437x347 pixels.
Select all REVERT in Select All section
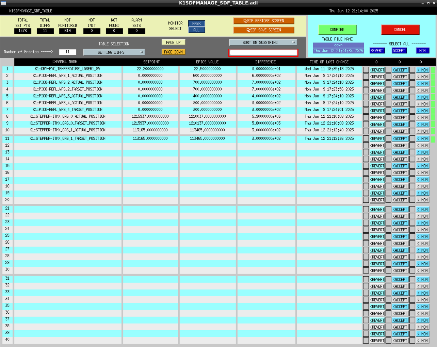click(377, 51)
